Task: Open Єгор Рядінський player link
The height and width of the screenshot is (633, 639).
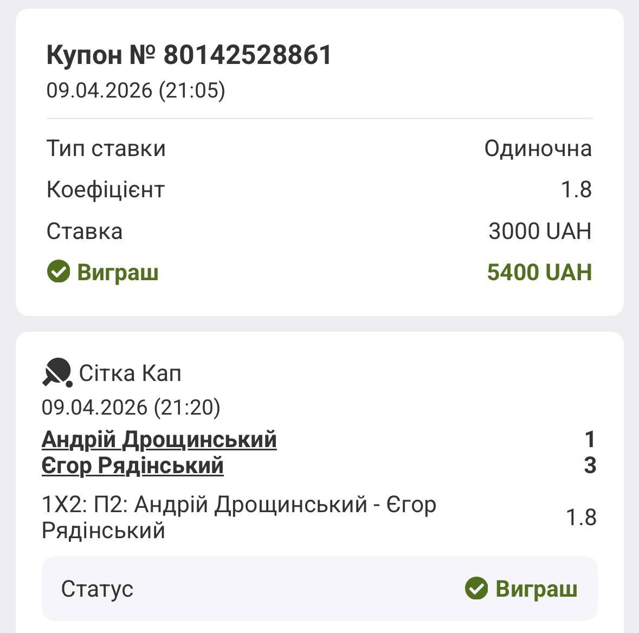Action: tap(132, 466)
